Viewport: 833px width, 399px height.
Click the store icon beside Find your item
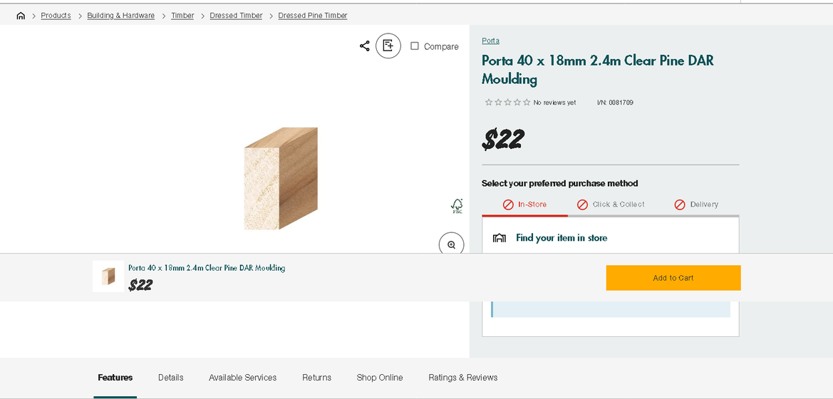point(500,238)
